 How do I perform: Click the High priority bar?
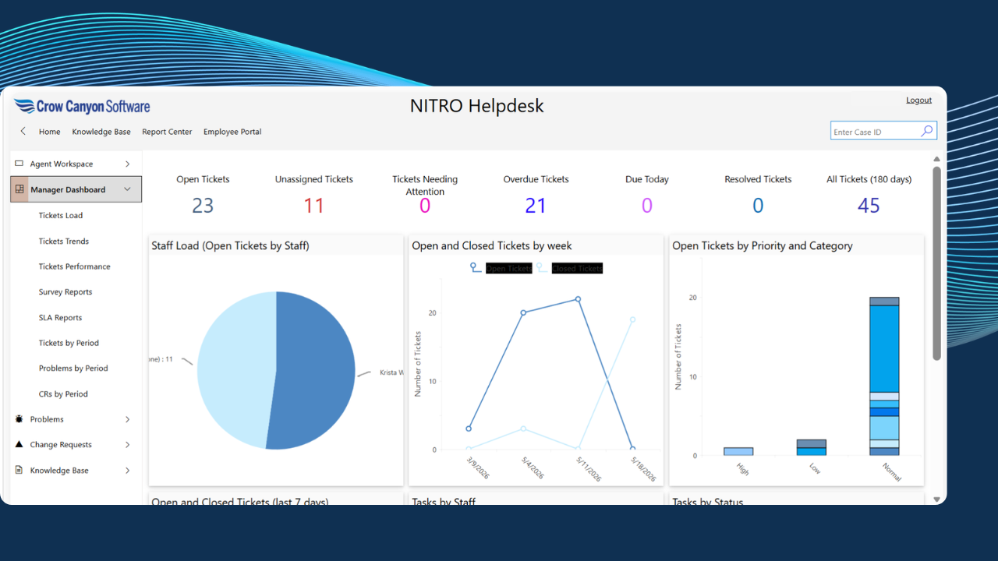(x=738, y=451)
